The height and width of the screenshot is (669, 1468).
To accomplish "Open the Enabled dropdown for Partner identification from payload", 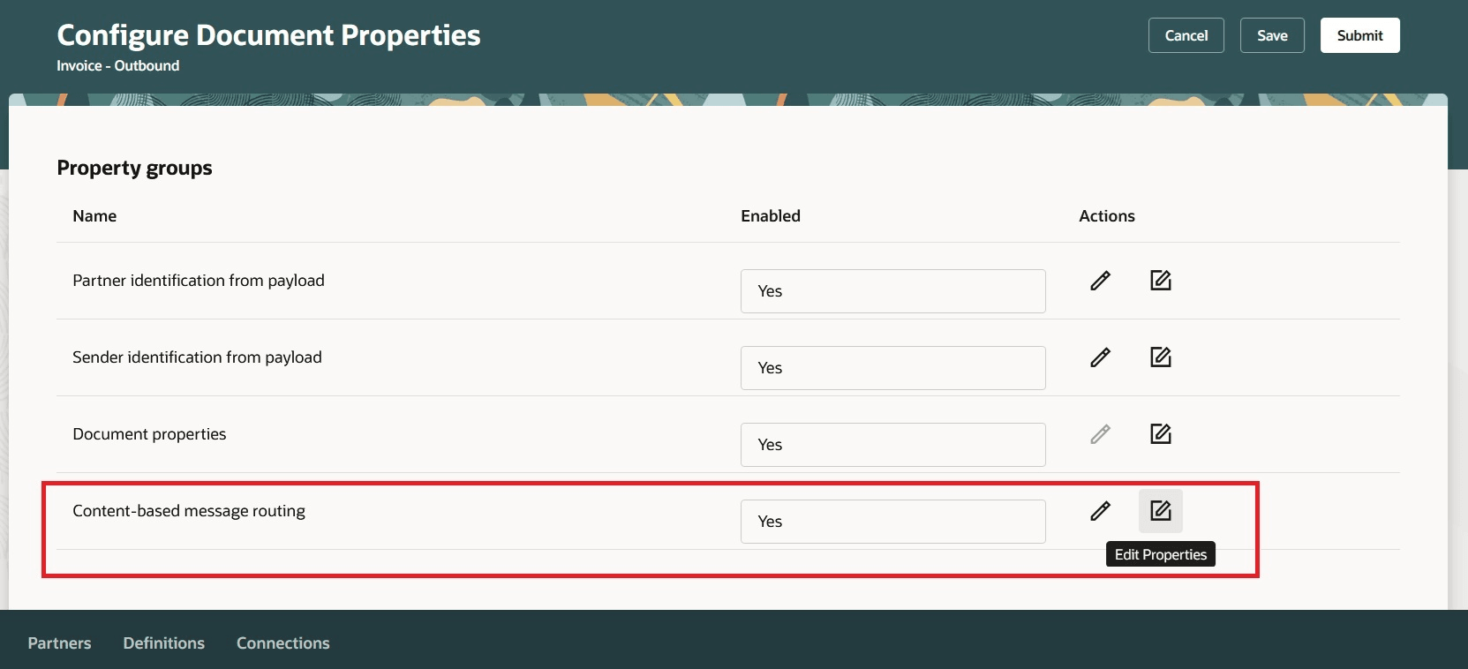I will tap(892, 291).
